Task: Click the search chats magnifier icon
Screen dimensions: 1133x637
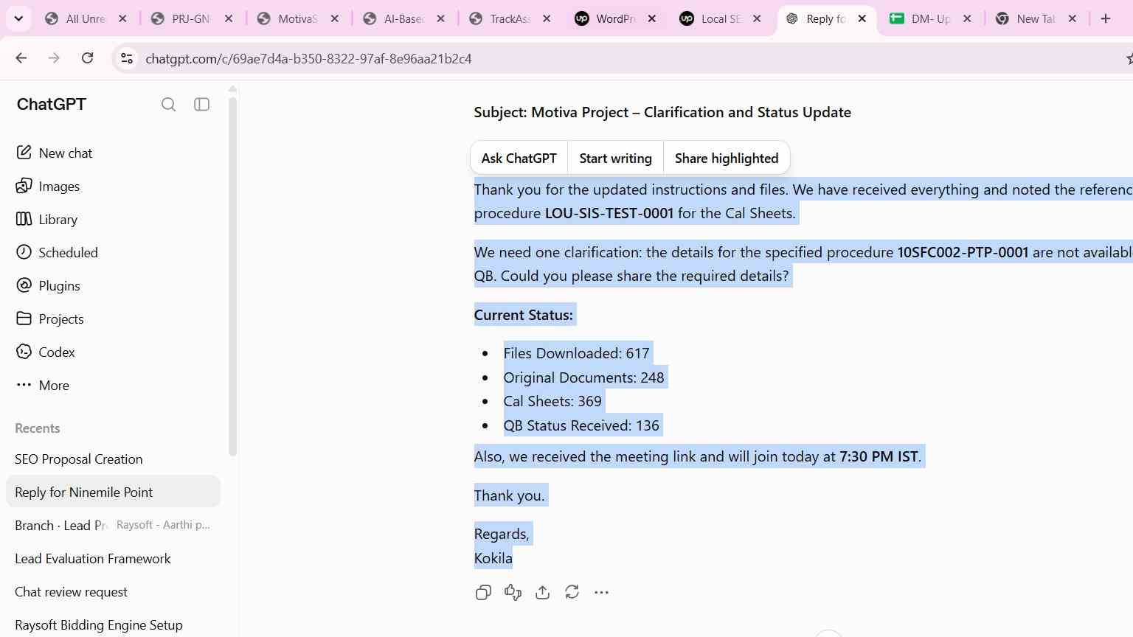Action: [x=168, y=105]
